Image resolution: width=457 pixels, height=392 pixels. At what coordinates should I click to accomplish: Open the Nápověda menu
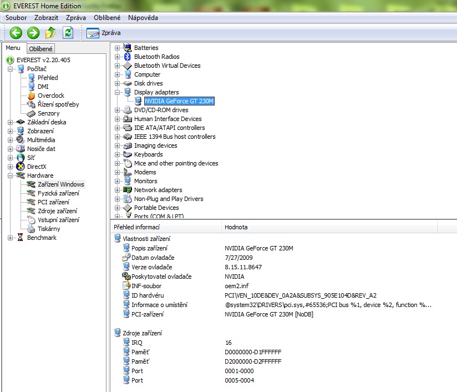tap(143, 18)
